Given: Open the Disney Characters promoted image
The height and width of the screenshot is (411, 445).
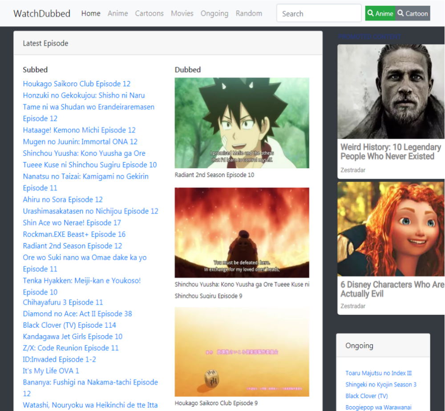Looking at the screenshot, I should coord(391,229).
